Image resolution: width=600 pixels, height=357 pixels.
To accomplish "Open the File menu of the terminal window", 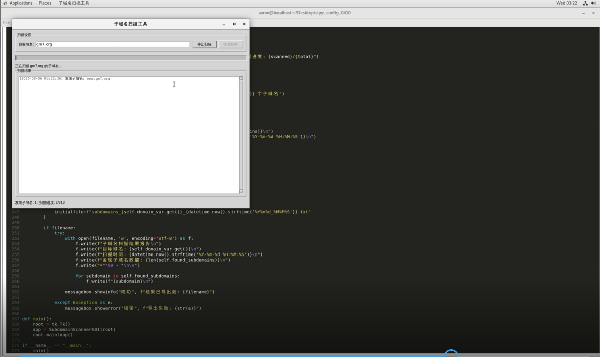I will (6, 23).
